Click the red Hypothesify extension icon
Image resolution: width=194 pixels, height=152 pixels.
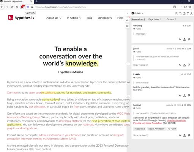coord(22,6)
